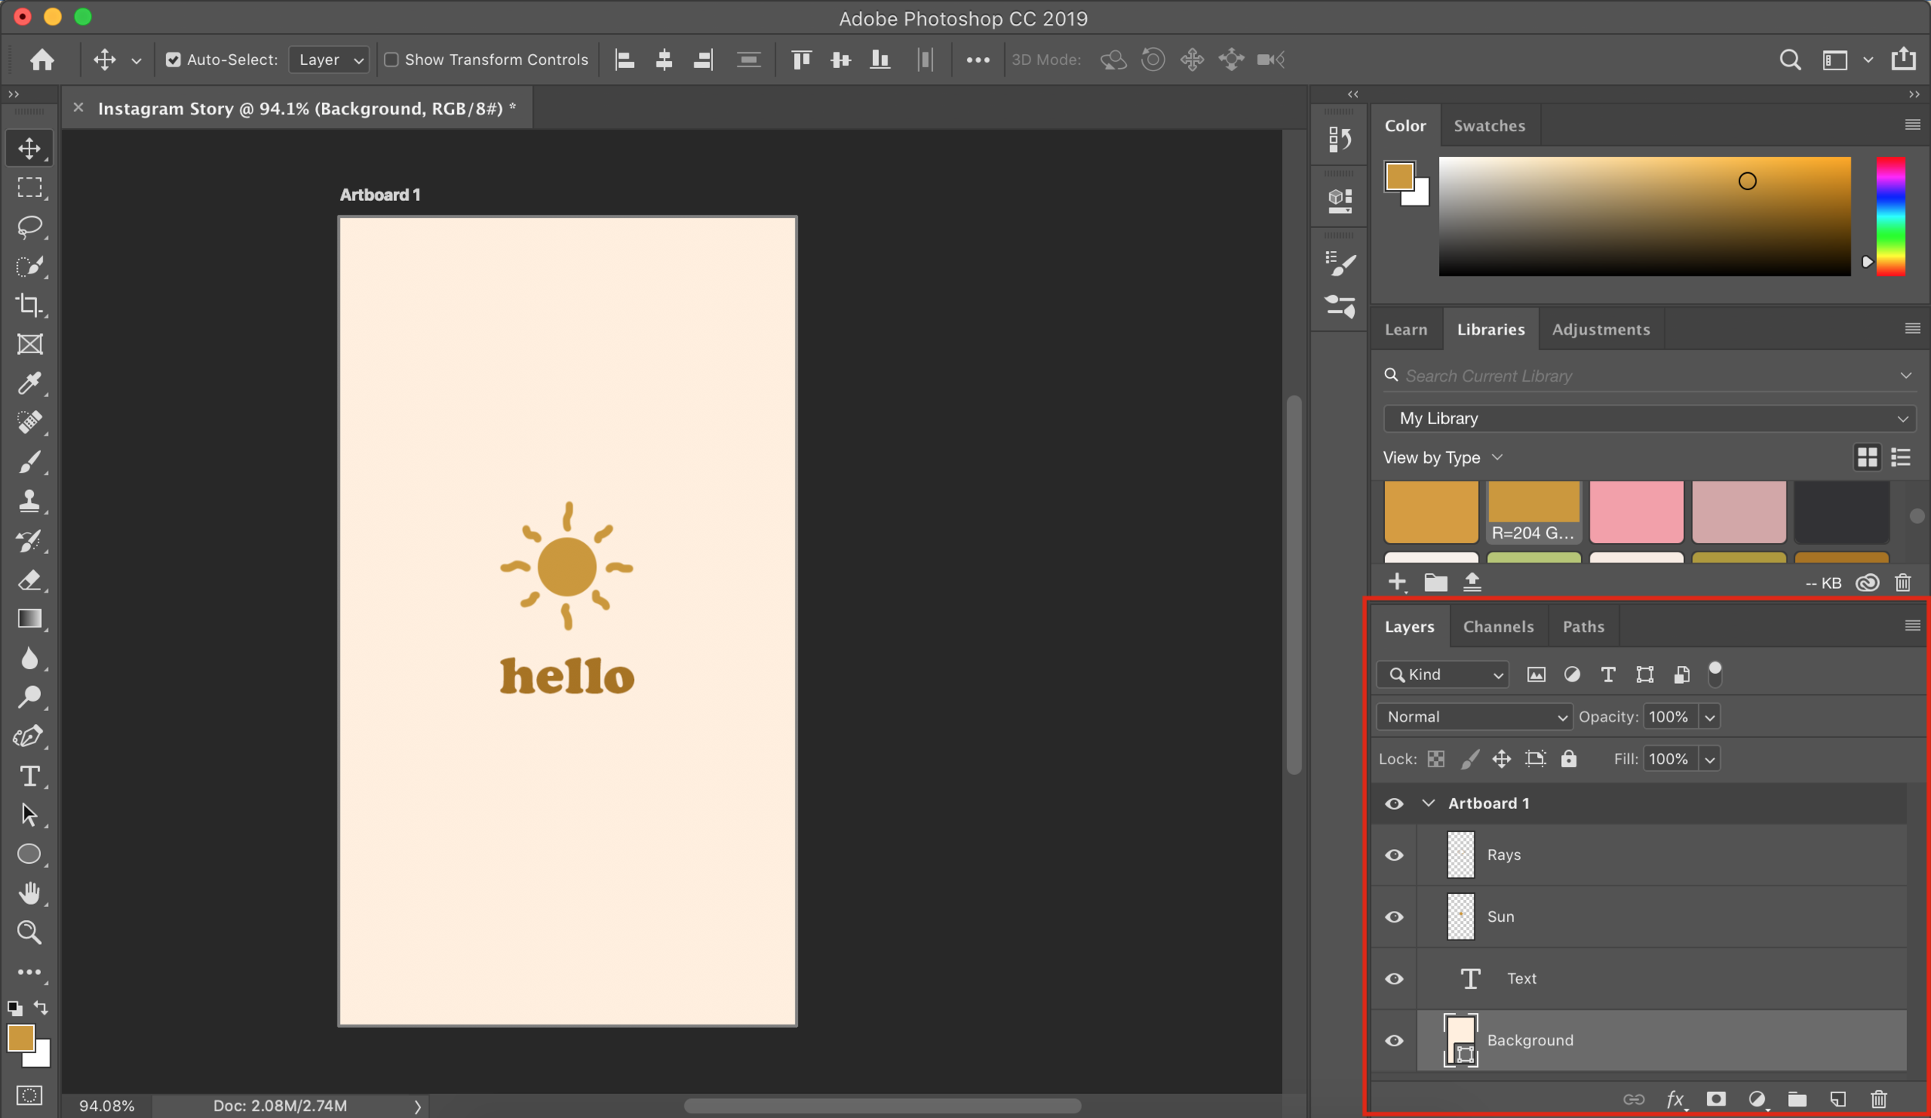The width and height of the screenshot is (1931, 1118).
Task: Hide the Rays layer
Action: (1393, 855)
